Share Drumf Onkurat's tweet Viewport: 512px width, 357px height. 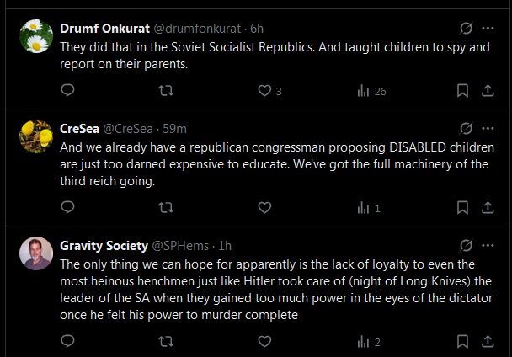[x=488, y=91]
